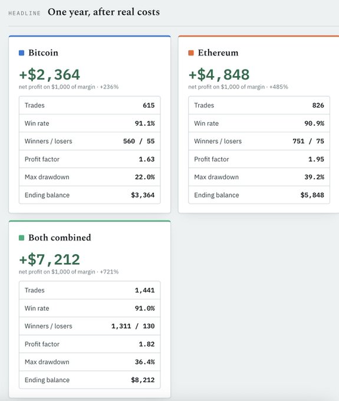Click the Ethereum Win rate value 90.9%

tap(314, 123)
